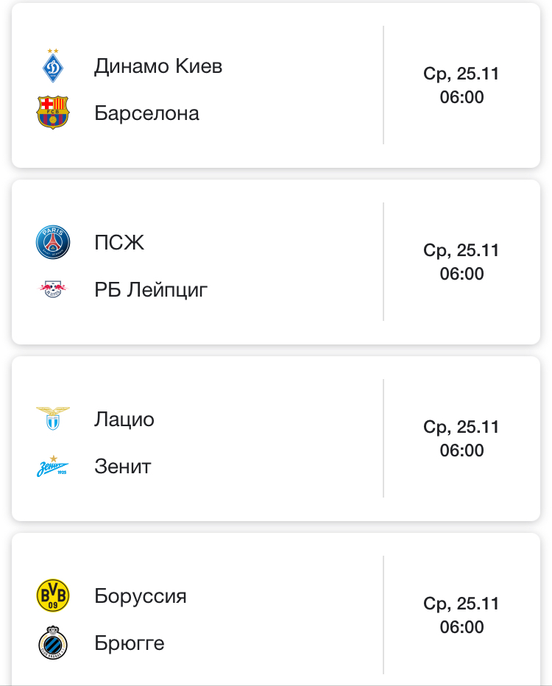Click the Barcelona club crest
This screenshot has height=686, width=552.
(x=53, y=113)
